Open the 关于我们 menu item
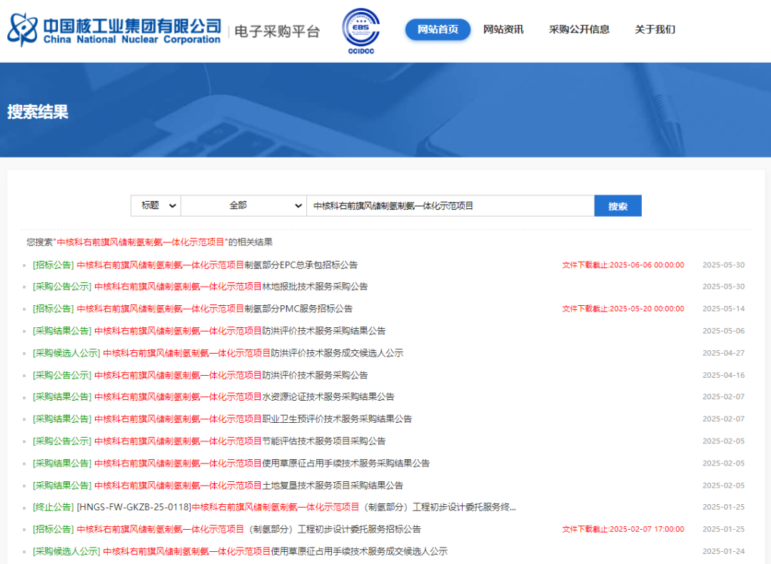Viewport: 771px width, 564px height. (655, 29)
